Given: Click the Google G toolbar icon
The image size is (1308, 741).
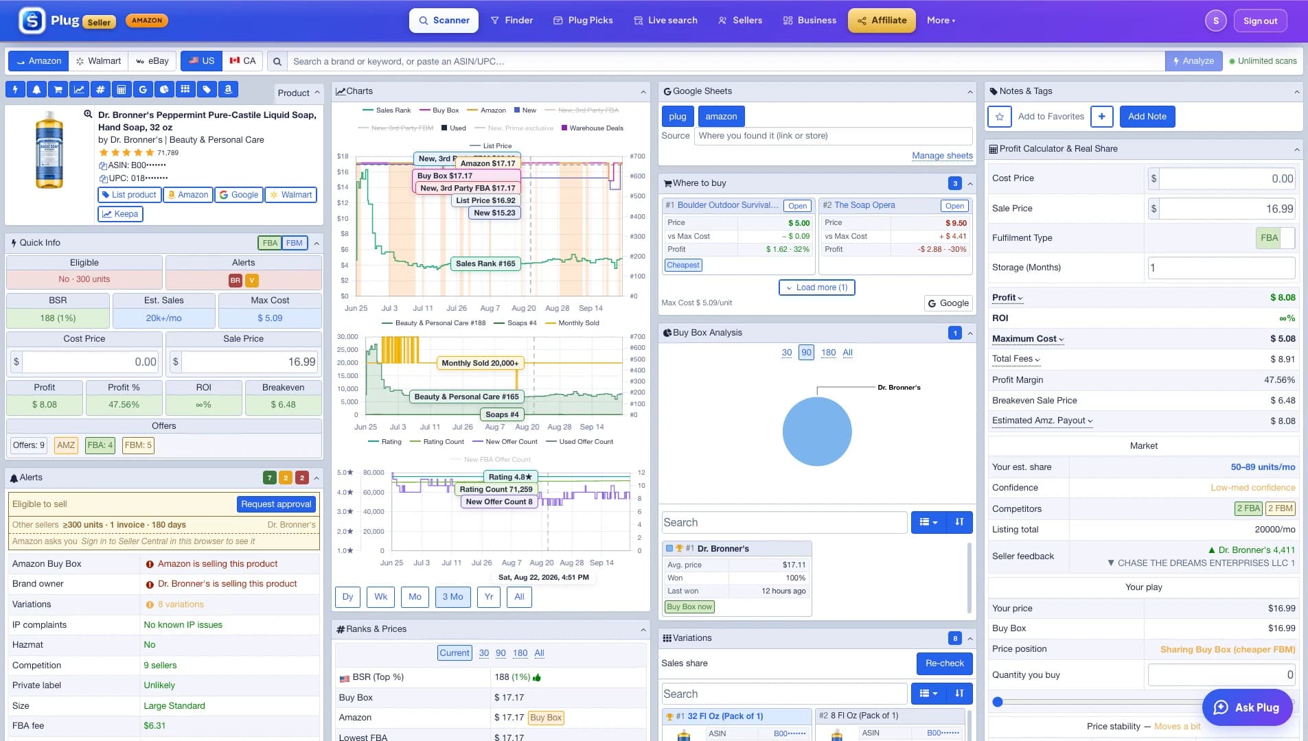Looking at the screenshot, I should [143, 89].
